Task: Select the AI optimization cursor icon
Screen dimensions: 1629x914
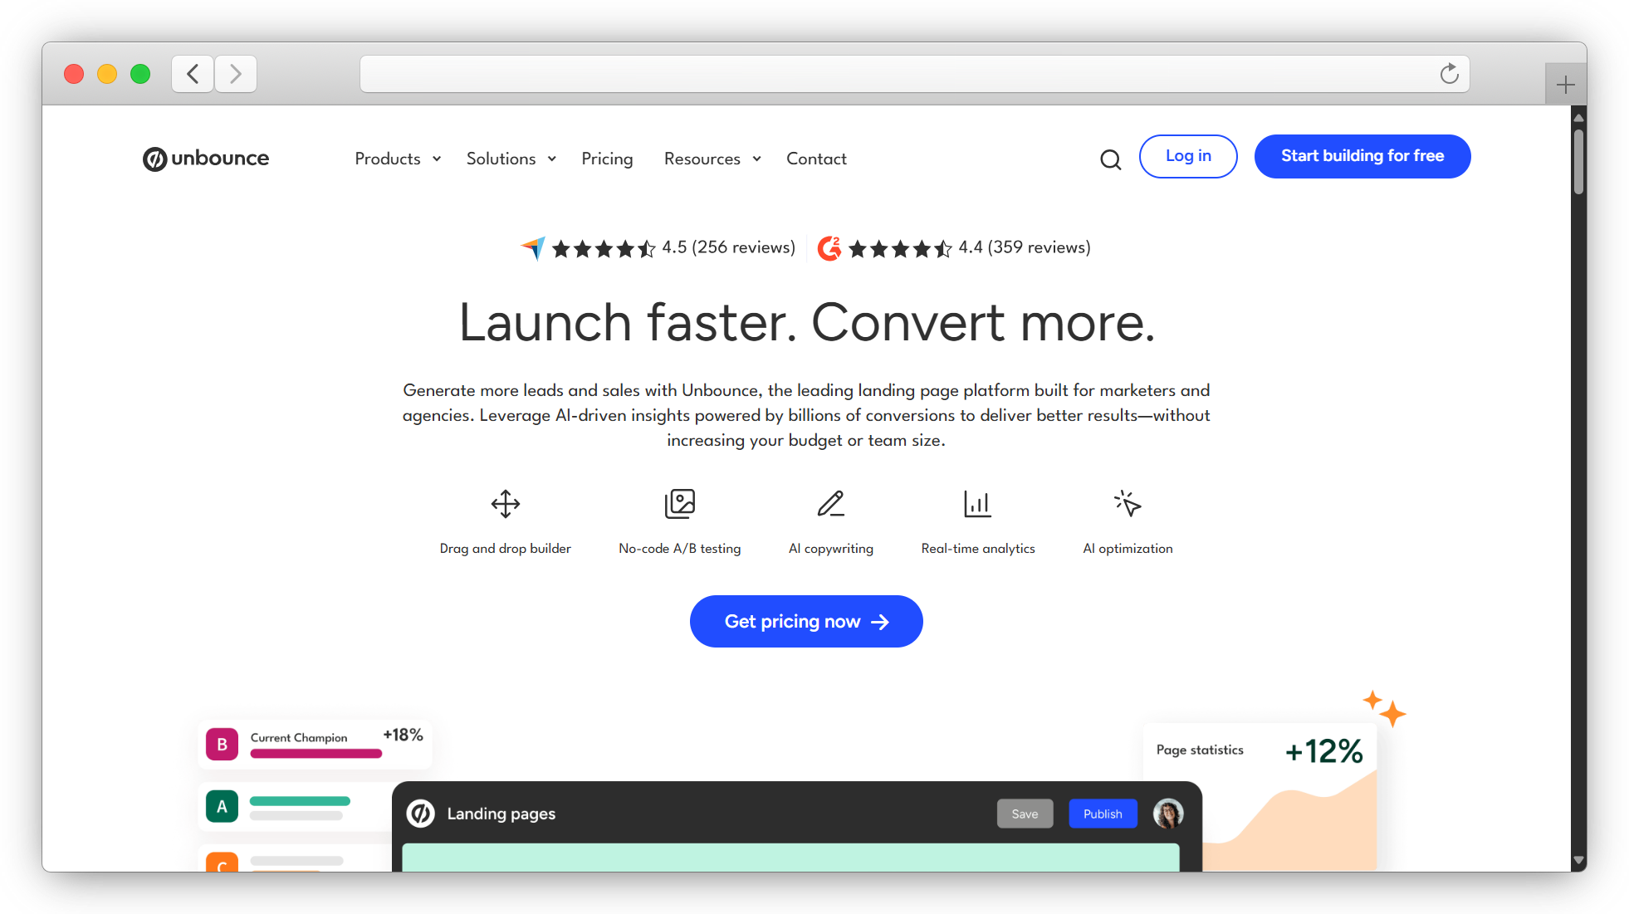Action: tap(1127, 503)
